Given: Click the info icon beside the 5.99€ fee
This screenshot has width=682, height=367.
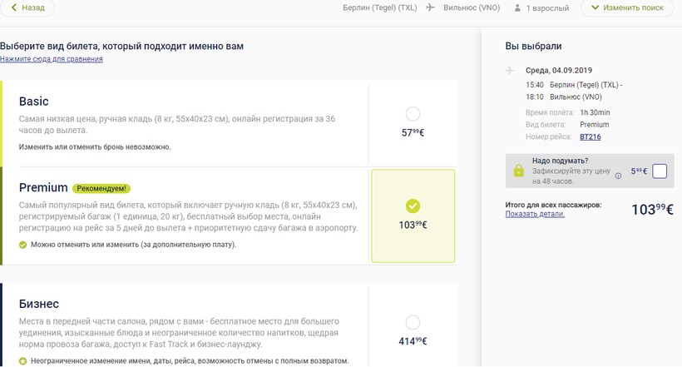Looking at the screenshot, I should (x=618, y=176).
